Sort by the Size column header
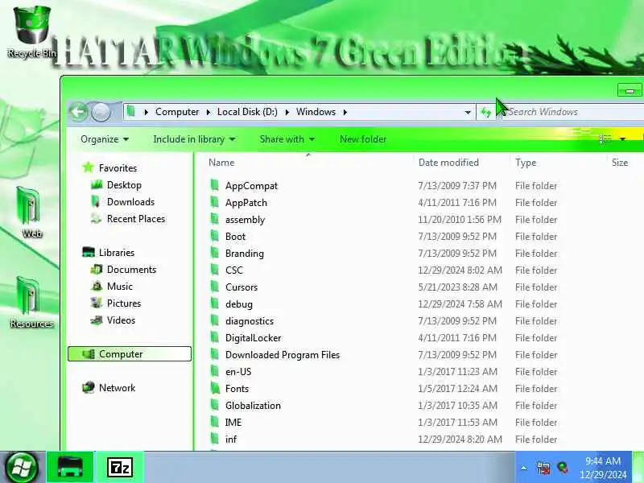Screen dimensions: 644x483 point(620,163)
